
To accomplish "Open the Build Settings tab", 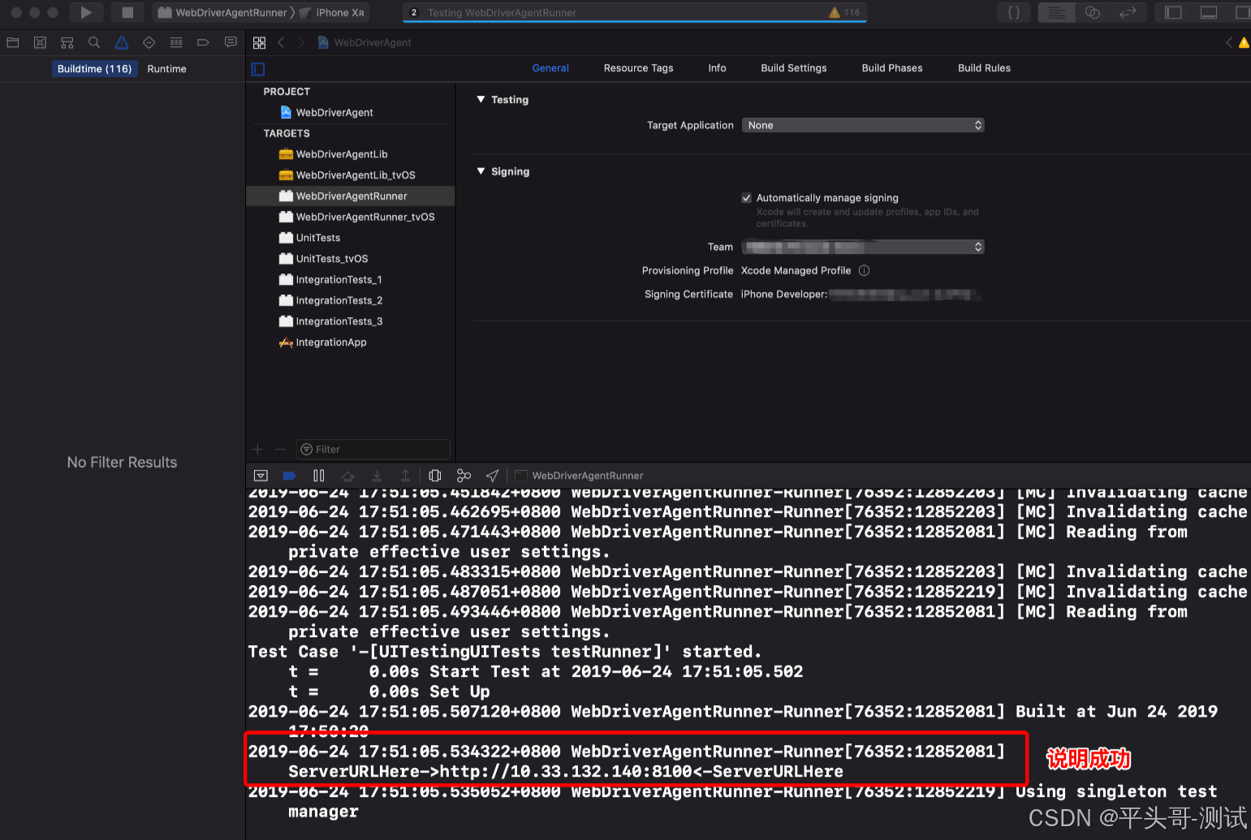I will click(x=794, y=68).
